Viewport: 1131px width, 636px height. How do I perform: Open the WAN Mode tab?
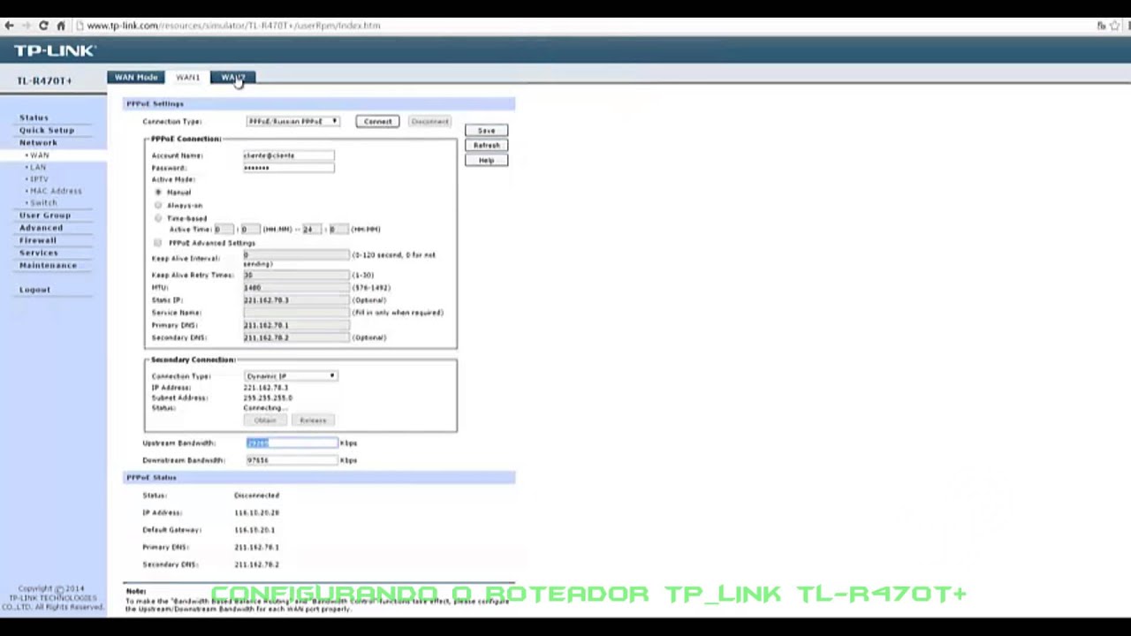(x=136, y=78)
